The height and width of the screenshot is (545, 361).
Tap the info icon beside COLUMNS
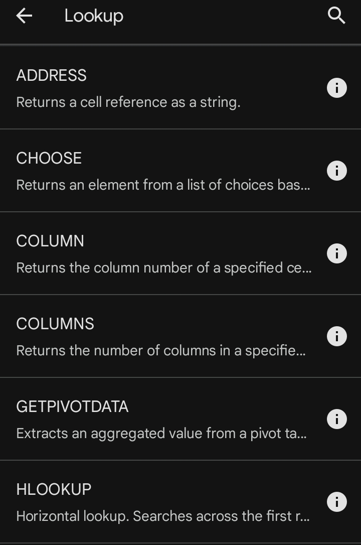click(x=337, y=336)
